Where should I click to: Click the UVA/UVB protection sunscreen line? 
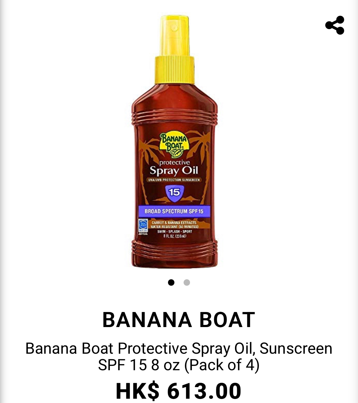coord(174,180)
